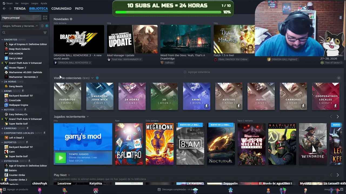The width and height of the screenshot is (346, 194).
Task: Click the Cairn game icon
Action: point(6,152)
